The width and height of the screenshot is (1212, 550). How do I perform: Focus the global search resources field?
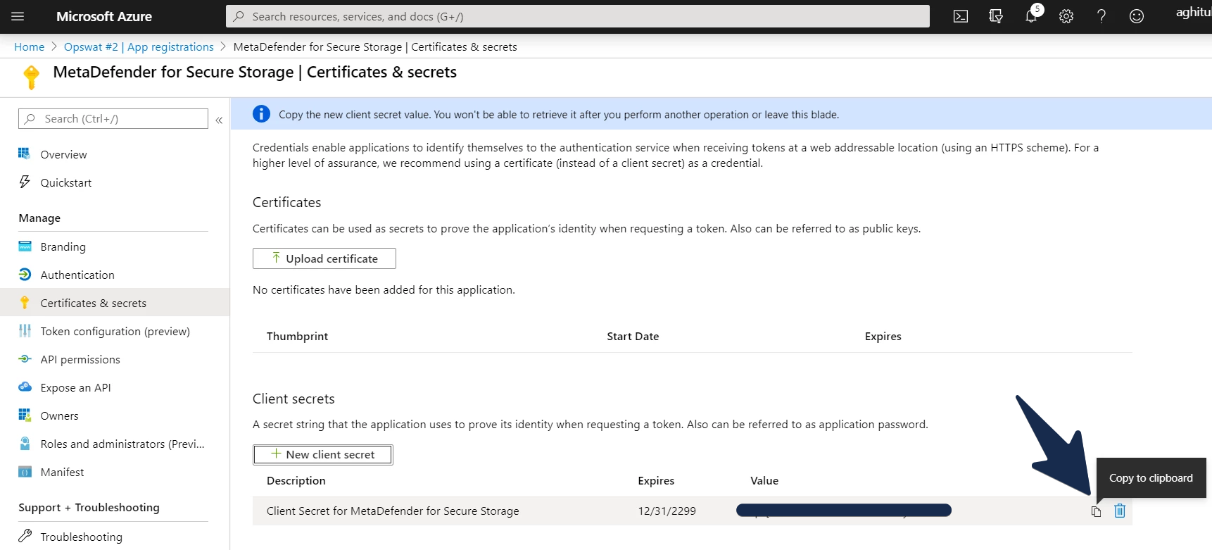(x=577, y=16)
